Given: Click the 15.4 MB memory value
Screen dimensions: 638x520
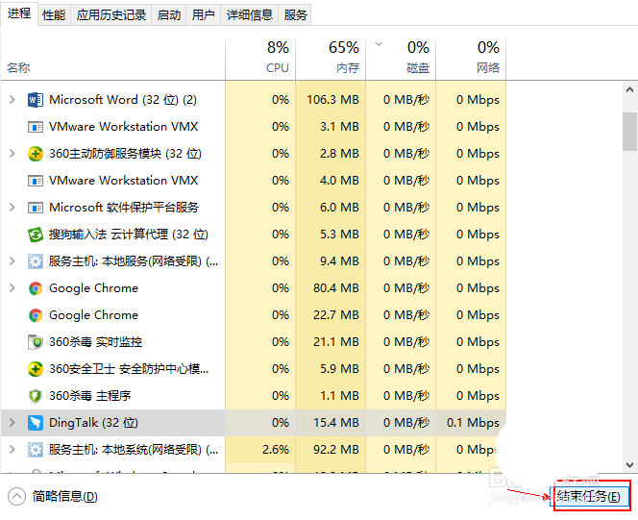Looking at the screenshot, I should coord(336,423).
